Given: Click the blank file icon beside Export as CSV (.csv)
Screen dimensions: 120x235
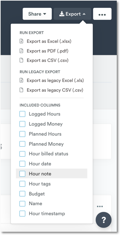Looking at the screenshot, I should pyautogui.click(x=22, y=60).
